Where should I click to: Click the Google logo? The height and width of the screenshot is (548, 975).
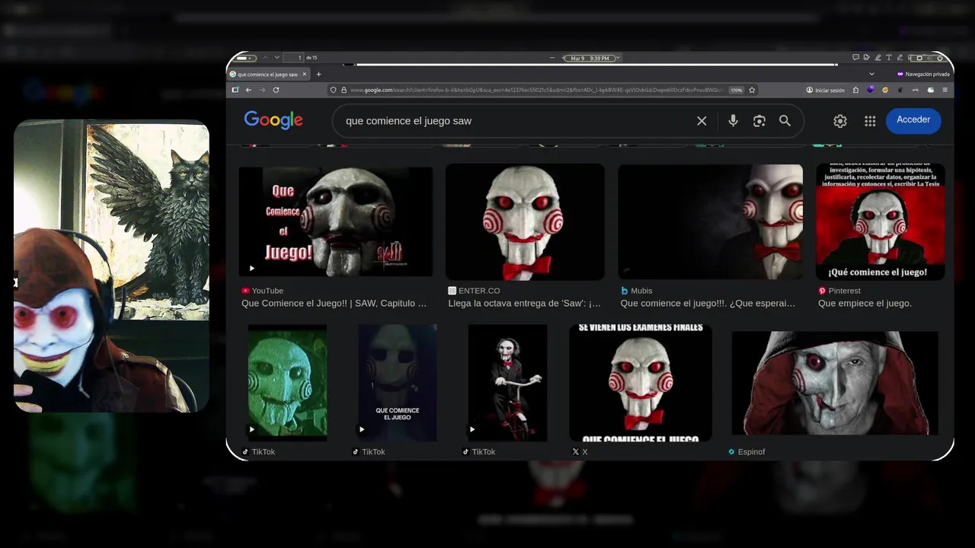point(273,120)
